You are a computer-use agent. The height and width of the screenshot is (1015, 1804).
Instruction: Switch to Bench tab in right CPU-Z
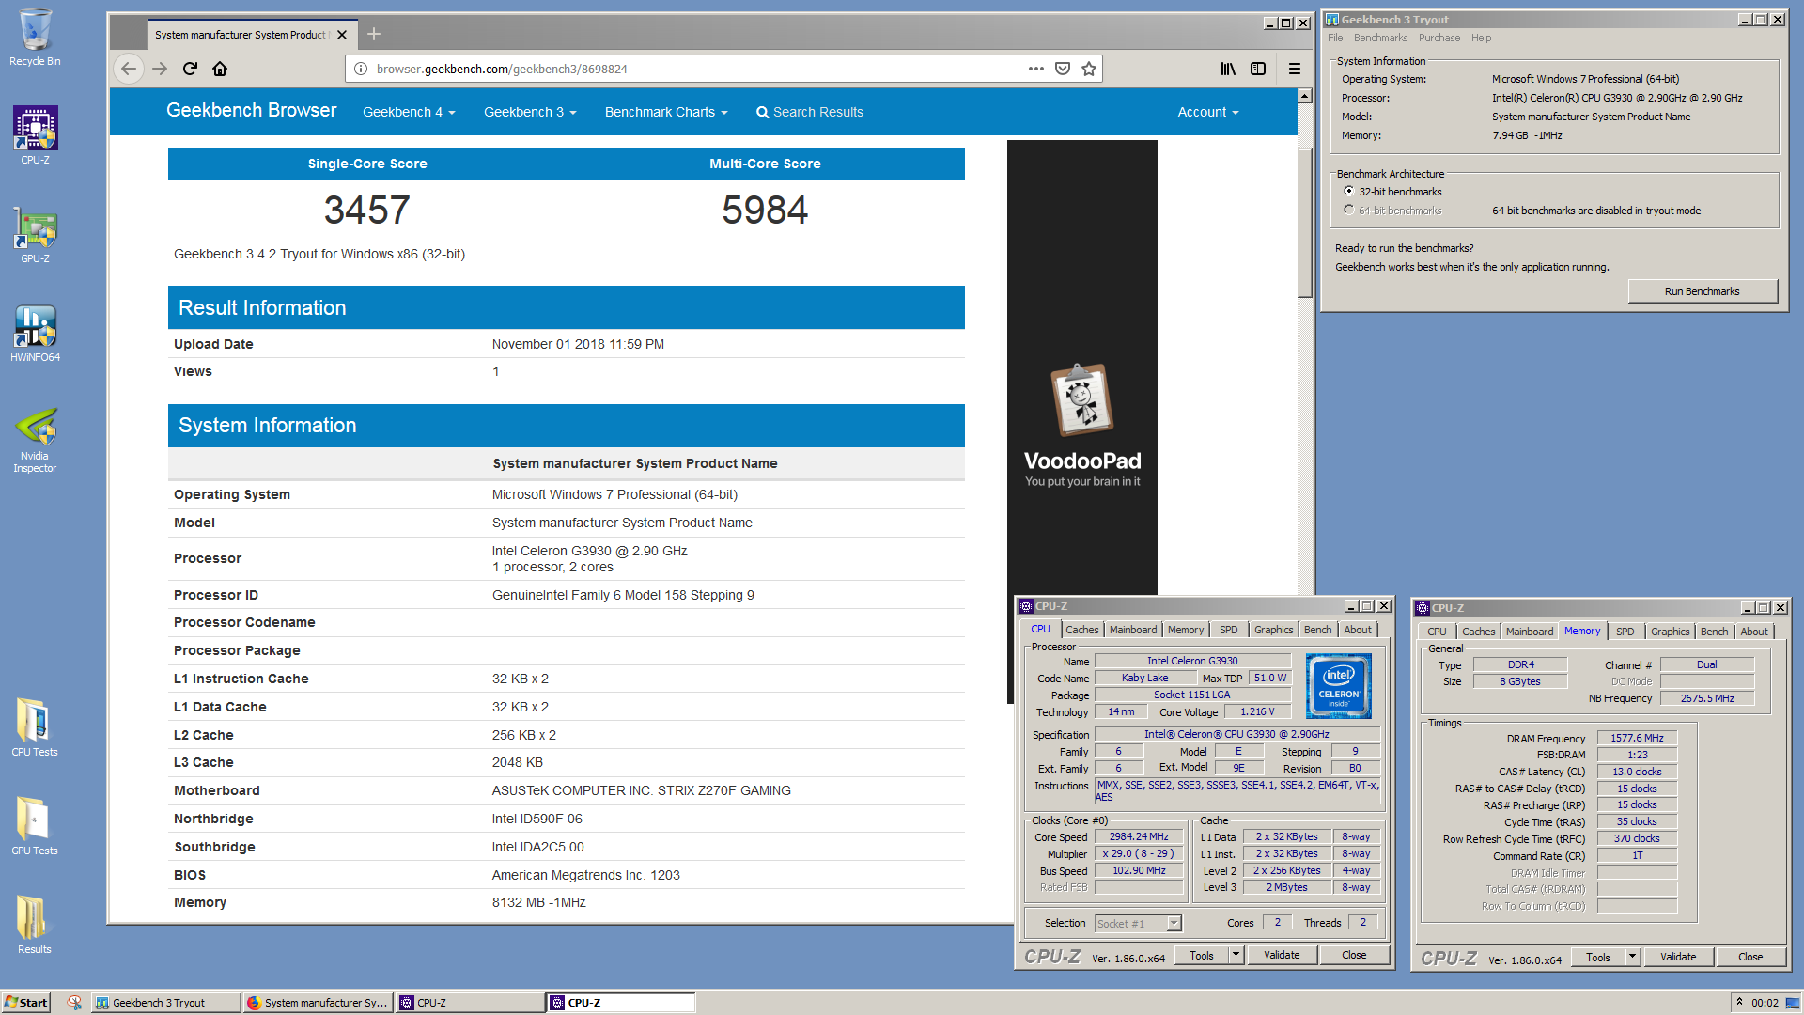[1714, 632]
